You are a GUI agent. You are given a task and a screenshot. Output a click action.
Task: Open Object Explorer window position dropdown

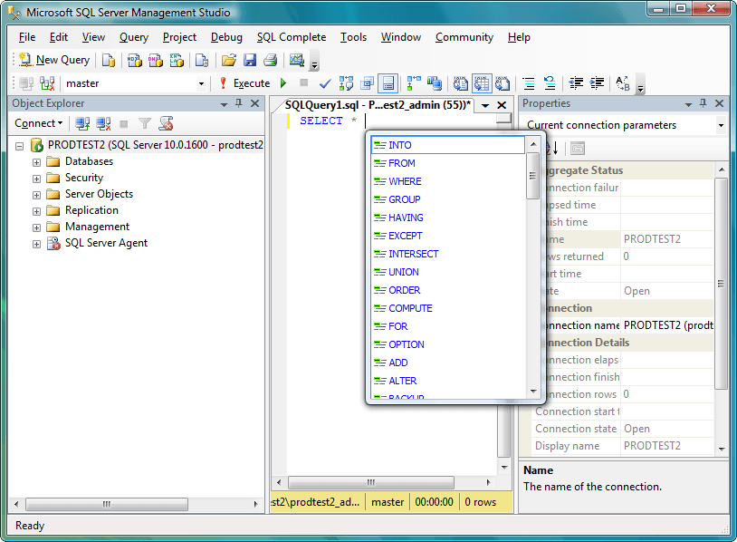(x=224, y=104)
